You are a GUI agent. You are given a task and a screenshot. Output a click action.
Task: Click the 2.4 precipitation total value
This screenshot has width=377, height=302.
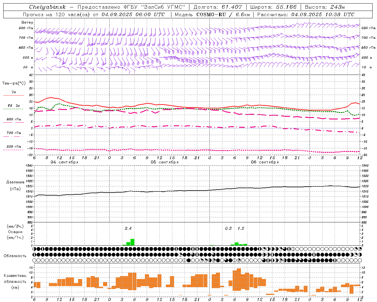[x=128, y=228]
